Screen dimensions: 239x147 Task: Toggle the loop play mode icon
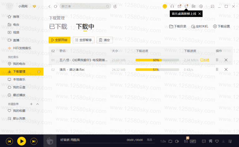pyautogui.click(x=170, y=141)
